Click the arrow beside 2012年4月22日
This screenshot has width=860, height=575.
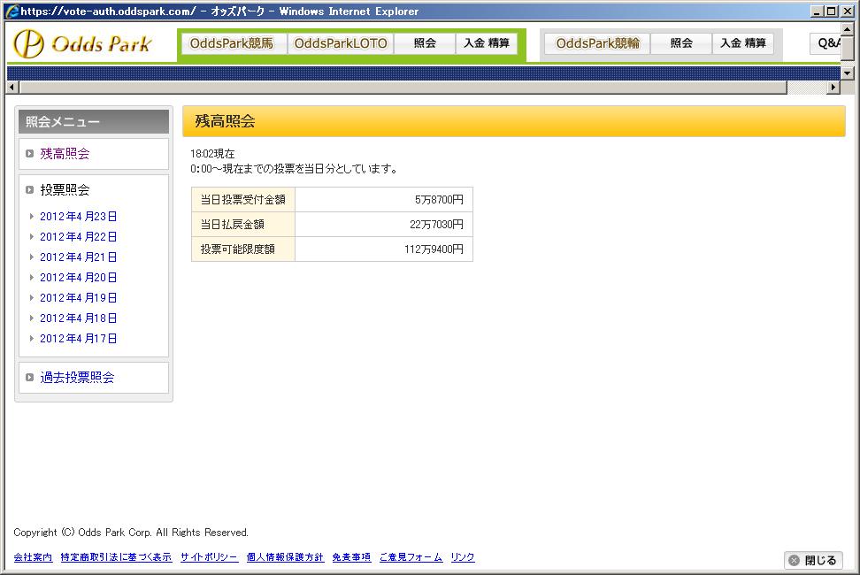[31, 237]
